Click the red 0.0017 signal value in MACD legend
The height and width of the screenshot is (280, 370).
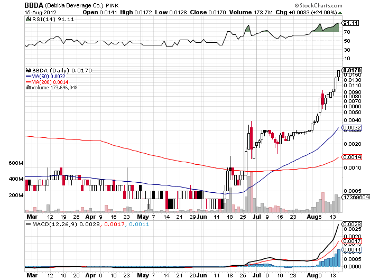[114, 224]
